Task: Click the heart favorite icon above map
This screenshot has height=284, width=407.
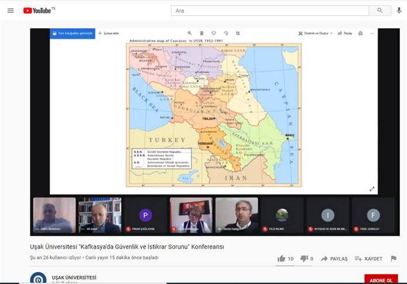Action: tap(214, 33)
